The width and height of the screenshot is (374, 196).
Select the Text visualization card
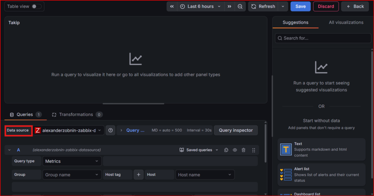(321, 150)
